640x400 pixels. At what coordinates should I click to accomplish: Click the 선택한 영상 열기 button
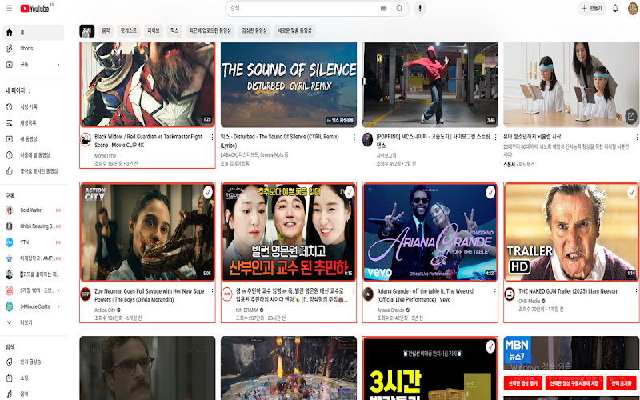point(523,384)
